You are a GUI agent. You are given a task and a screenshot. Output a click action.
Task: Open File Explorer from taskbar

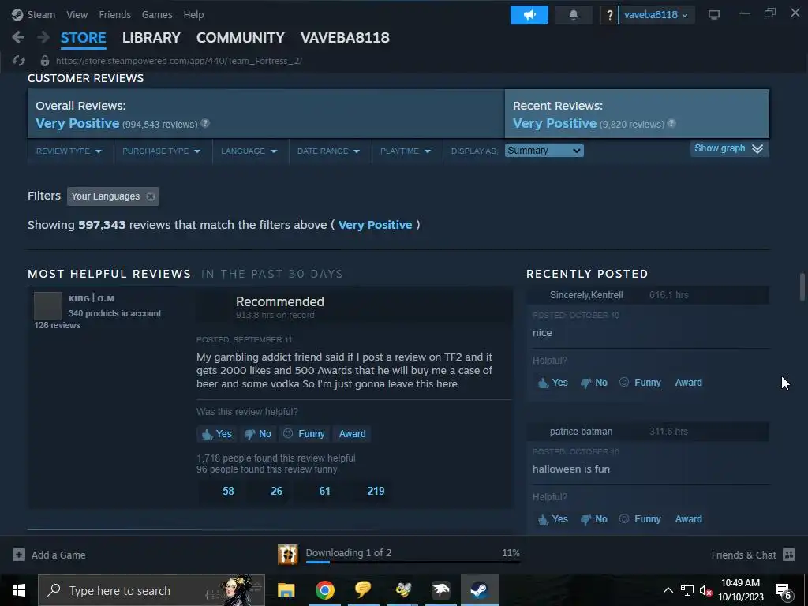pos(286,590)
